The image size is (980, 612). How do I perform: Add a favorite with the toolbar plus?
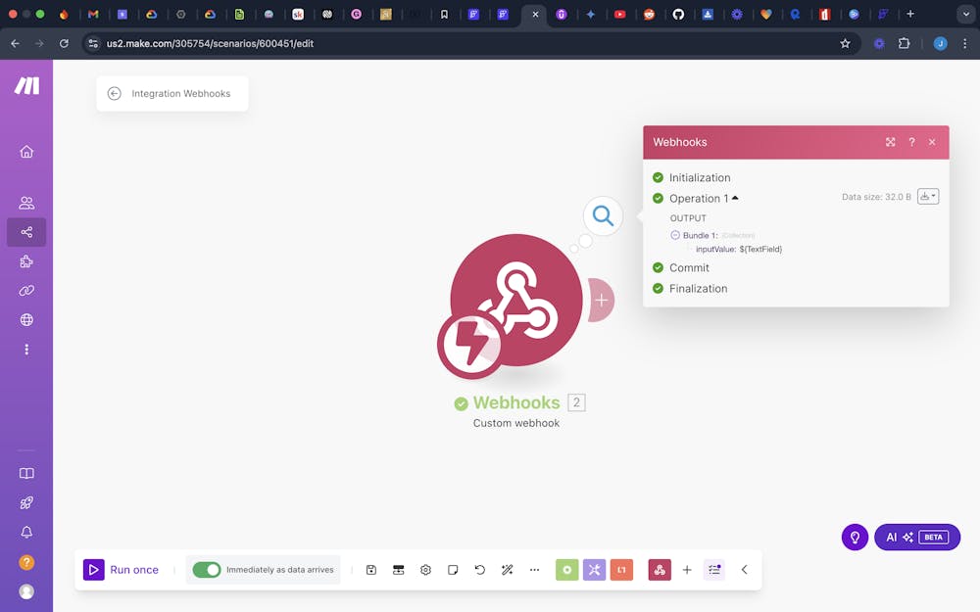[x=687, y=570]
